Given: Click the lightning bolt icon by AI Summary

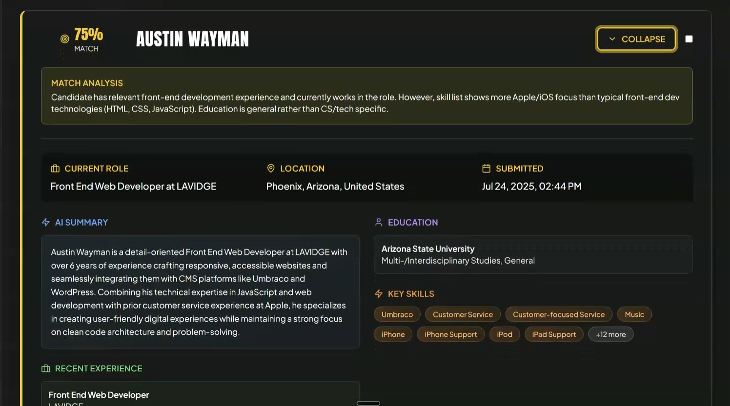Looking at the screenshot, I should click(x=46, y=222).
